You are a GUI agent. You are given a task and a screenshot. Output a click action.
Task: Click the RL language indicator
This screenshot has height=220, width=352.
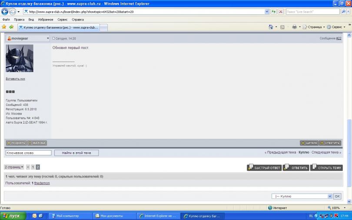[311, 216]
